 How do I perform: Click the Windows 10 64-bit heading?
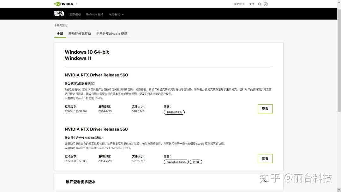[87, 52]
